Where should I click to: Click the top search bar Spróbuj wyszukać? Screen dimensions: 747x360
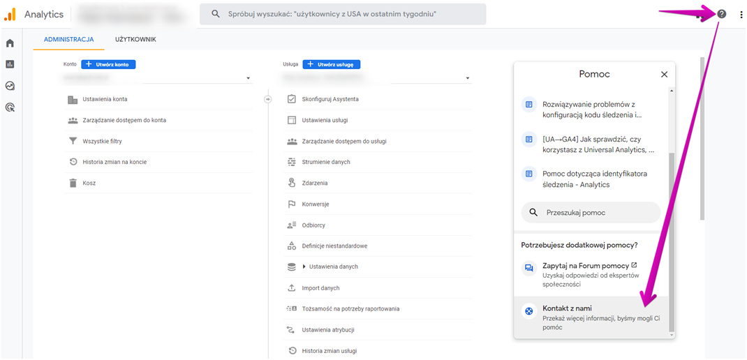pyautogui.click(x=343, y=14)
